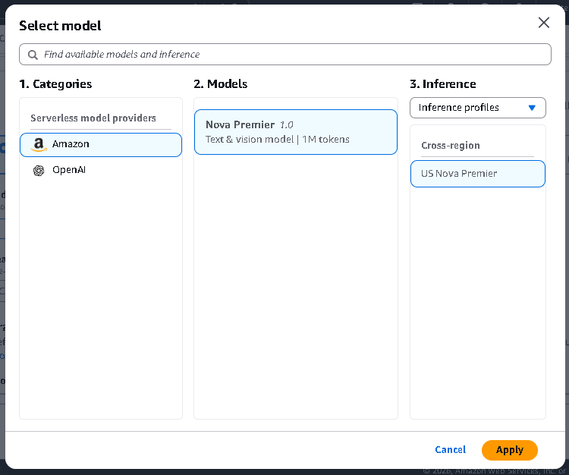
Task: Click the 3. Inference heading
Action: (x=443, y=84)
